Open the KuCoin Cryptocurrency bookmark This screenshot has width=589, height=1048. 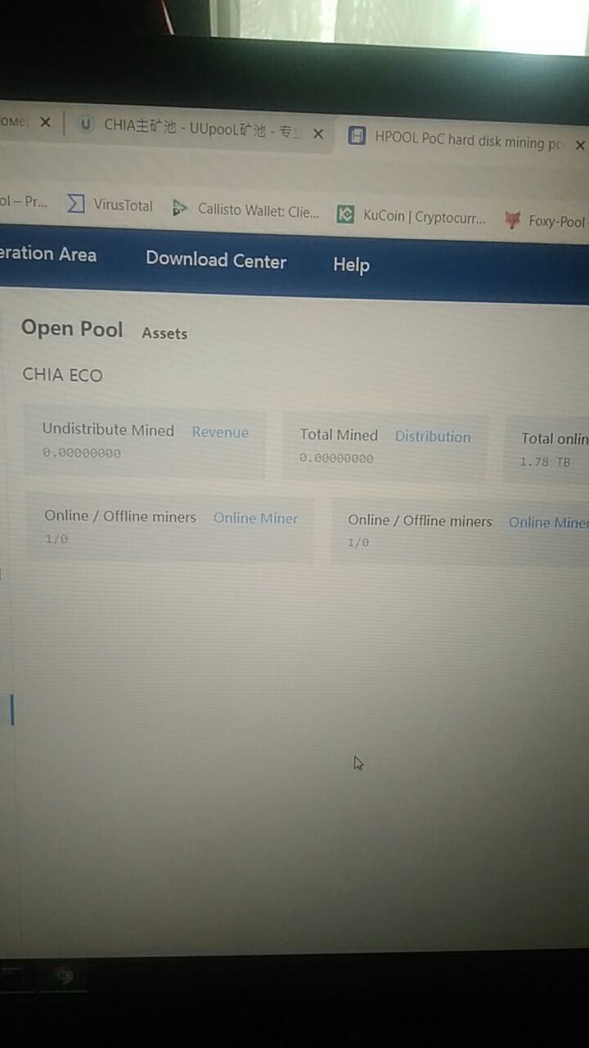(x=412, y=216)
